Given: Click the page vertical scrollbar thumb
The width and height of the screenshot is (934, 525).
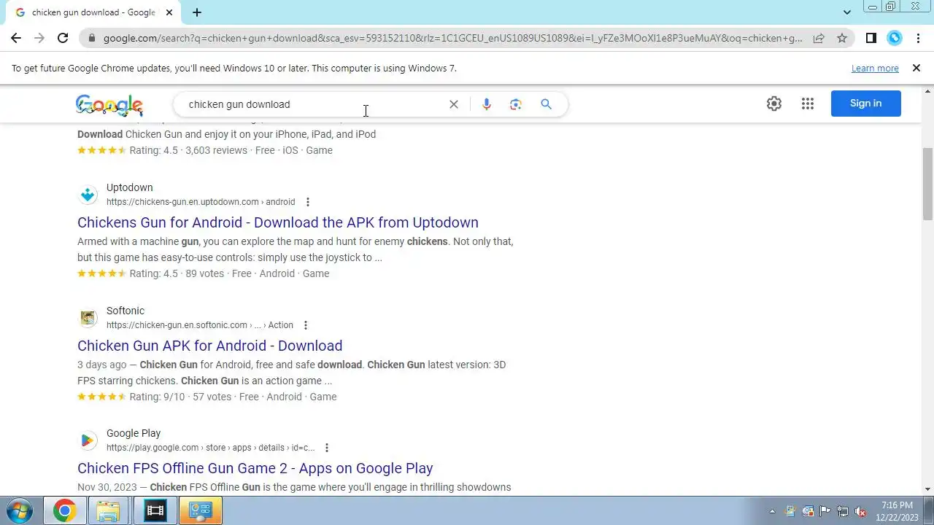Looking at the screenshot, I should [927, 183].
